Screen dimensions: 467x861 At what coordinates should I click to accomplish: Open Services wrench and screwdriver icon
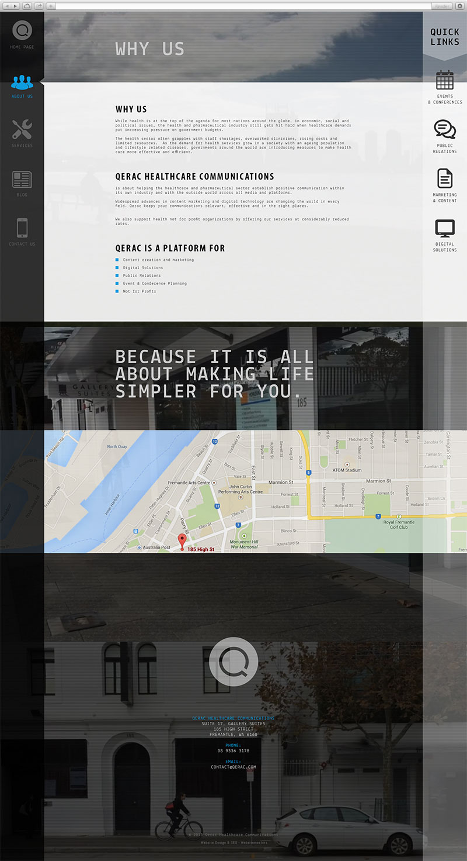click(22, 129)
